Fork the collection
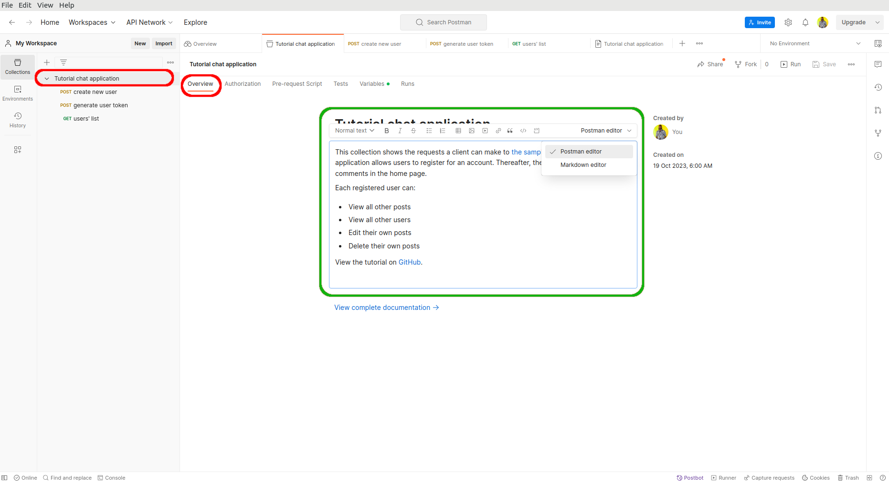The width and height of the screenshot is (889, 483). pos(746,64)
